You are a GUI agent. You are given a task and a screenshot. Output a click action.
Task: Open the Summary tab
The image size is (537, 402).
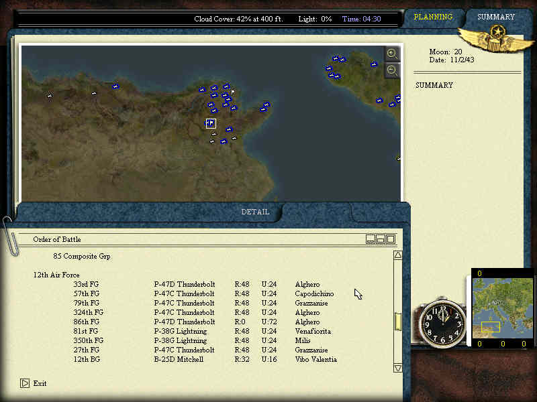tap(496, 17)
